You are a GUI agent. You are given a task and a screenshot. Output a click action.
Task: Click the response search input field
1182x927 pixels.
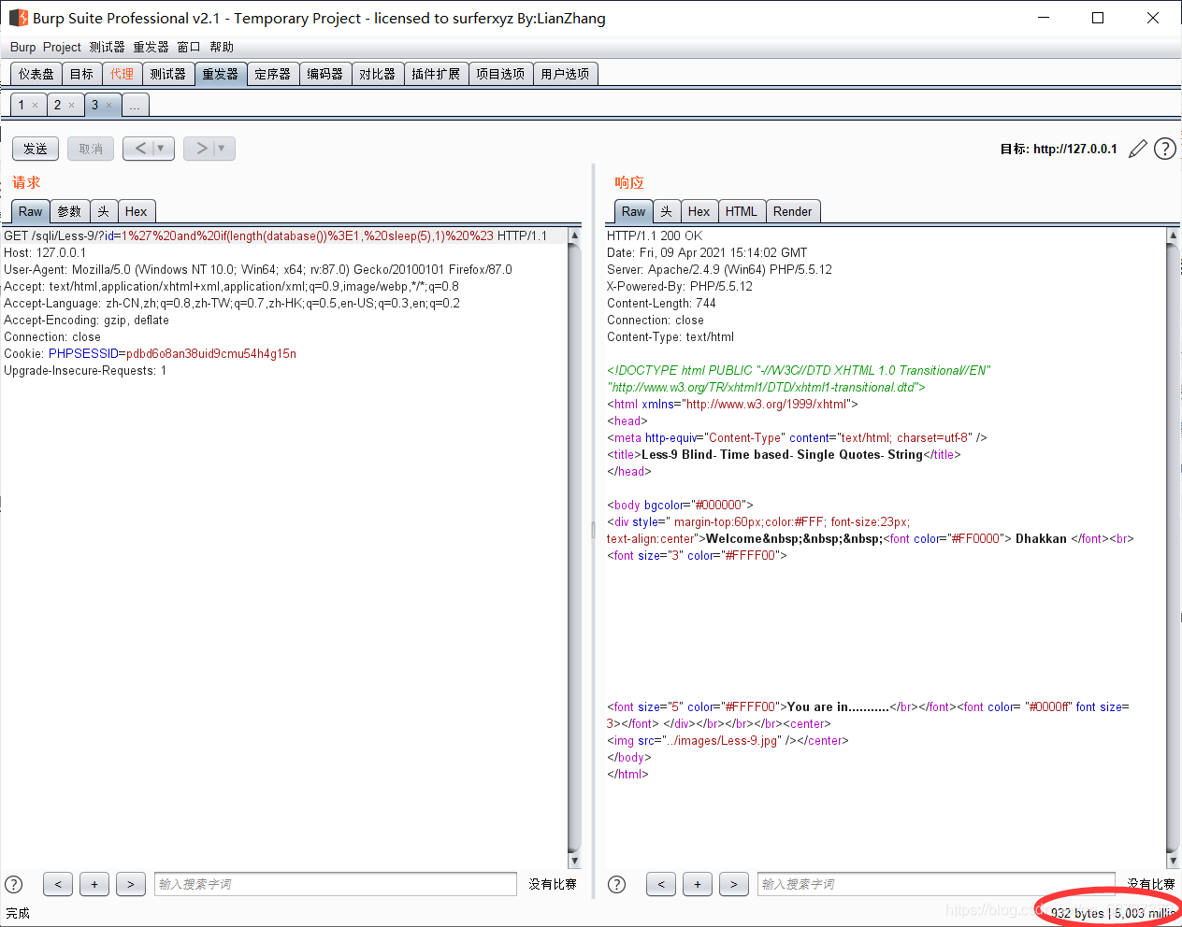point(936,884)
